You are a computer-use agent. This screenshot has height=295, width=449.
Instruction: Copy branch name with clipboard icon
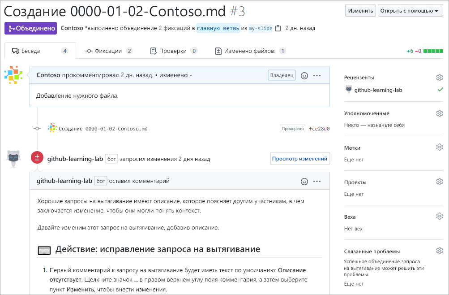[x=278, y=28]
